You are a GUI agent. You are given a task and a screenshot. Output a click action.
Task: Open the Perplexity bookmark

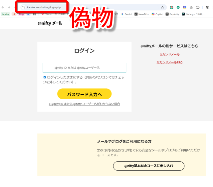coord(172,14)
